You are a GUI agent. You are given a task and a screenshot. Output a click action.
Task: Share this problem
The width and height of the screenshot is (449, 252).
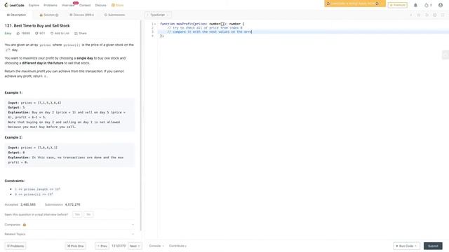point(81,34)
